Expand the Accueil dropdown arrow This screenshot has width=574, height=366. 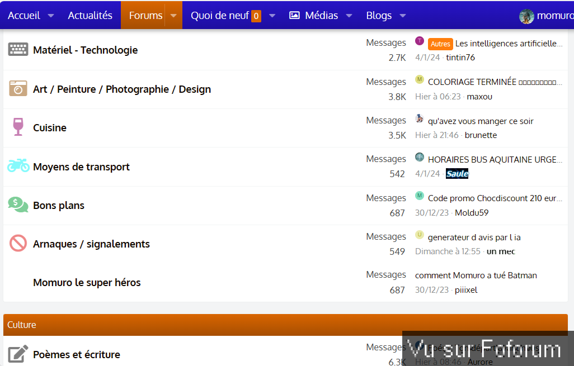51,16
